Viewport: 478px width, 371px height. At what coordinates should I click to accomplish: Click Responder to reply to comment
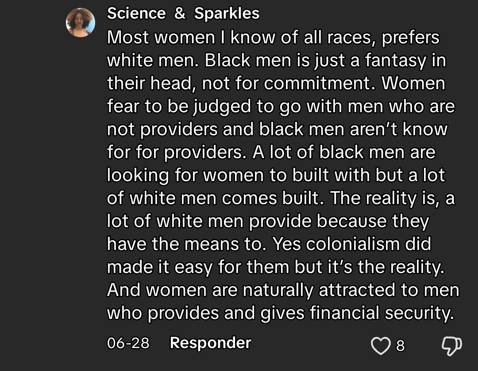coord(210,343)
